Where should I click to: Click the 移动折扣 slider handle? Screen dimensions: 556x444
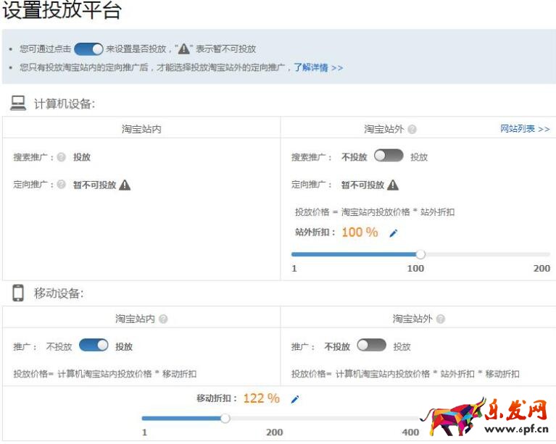pos(225,418)
